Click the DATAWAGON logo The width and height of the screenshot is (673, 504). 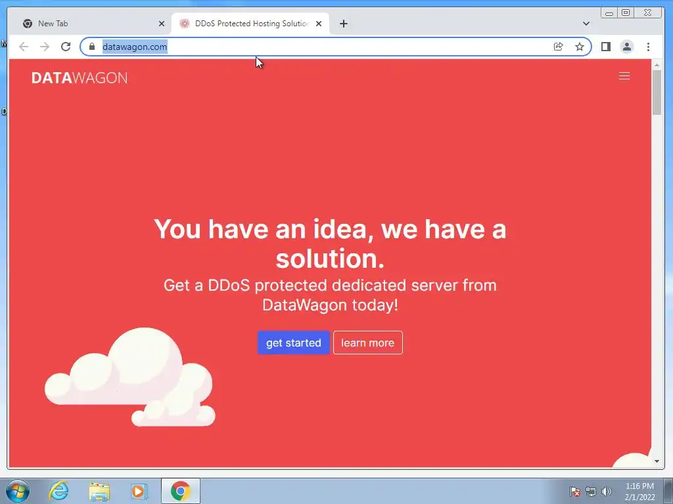pos(80,78)
